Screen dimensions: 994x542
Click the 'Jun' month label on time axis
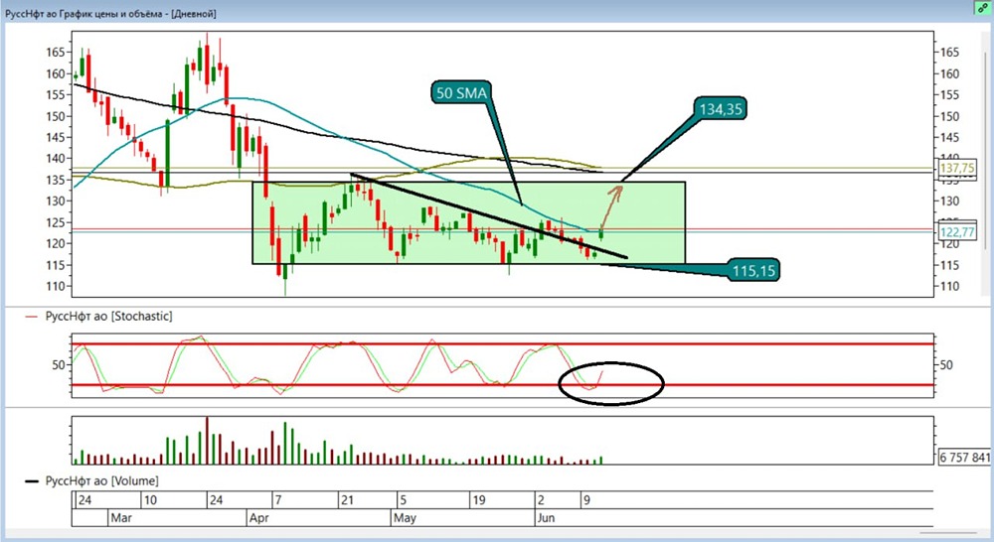coord(546,518)
